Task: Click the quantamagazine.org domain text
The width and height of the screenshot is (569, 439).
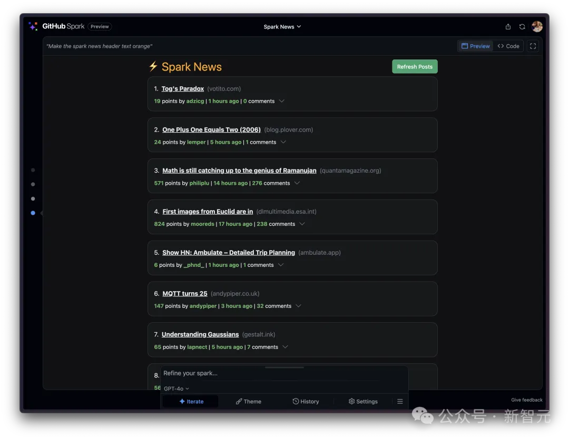Action: tap(350, 171)
